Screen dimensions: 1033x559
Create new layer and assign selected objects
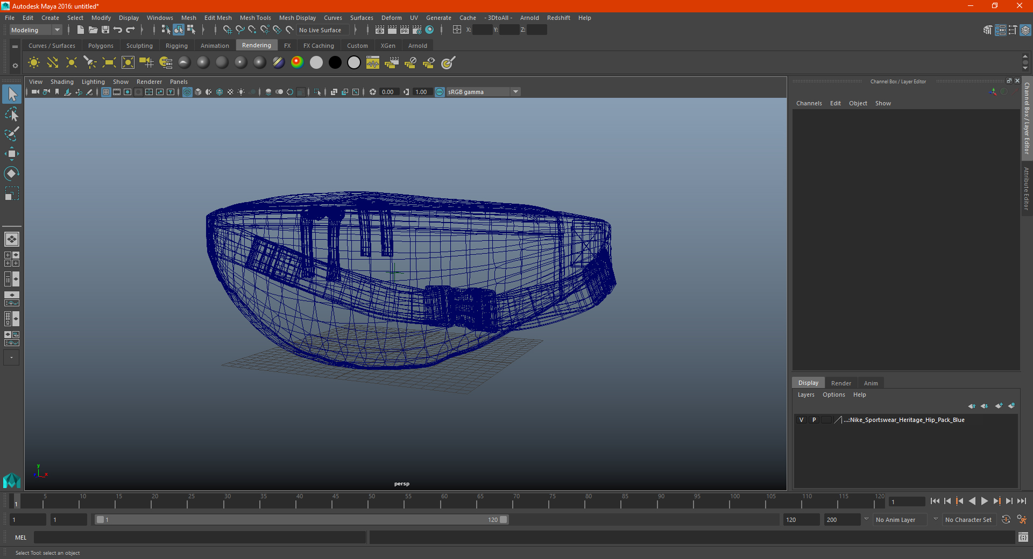pos(1011,406)
